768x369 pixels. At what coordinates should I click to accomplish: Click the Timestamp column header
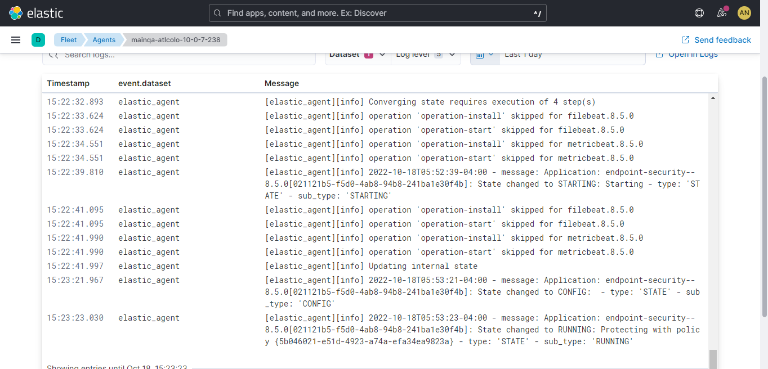click(x=68, y=83)
